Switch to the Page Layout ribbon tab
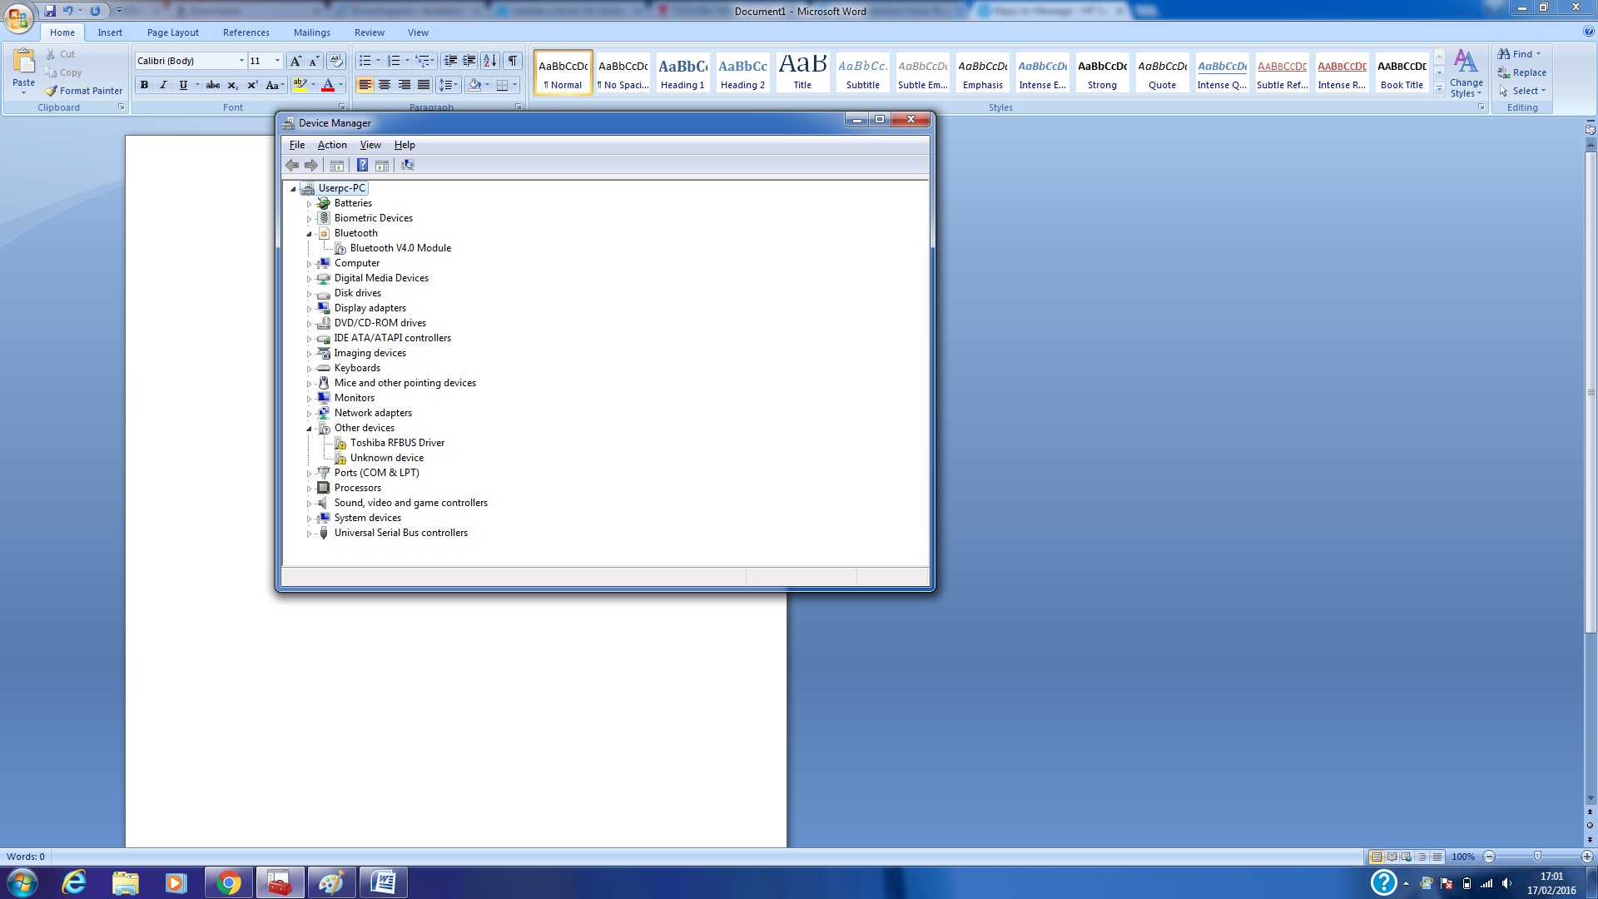 [x=172, y=32]
